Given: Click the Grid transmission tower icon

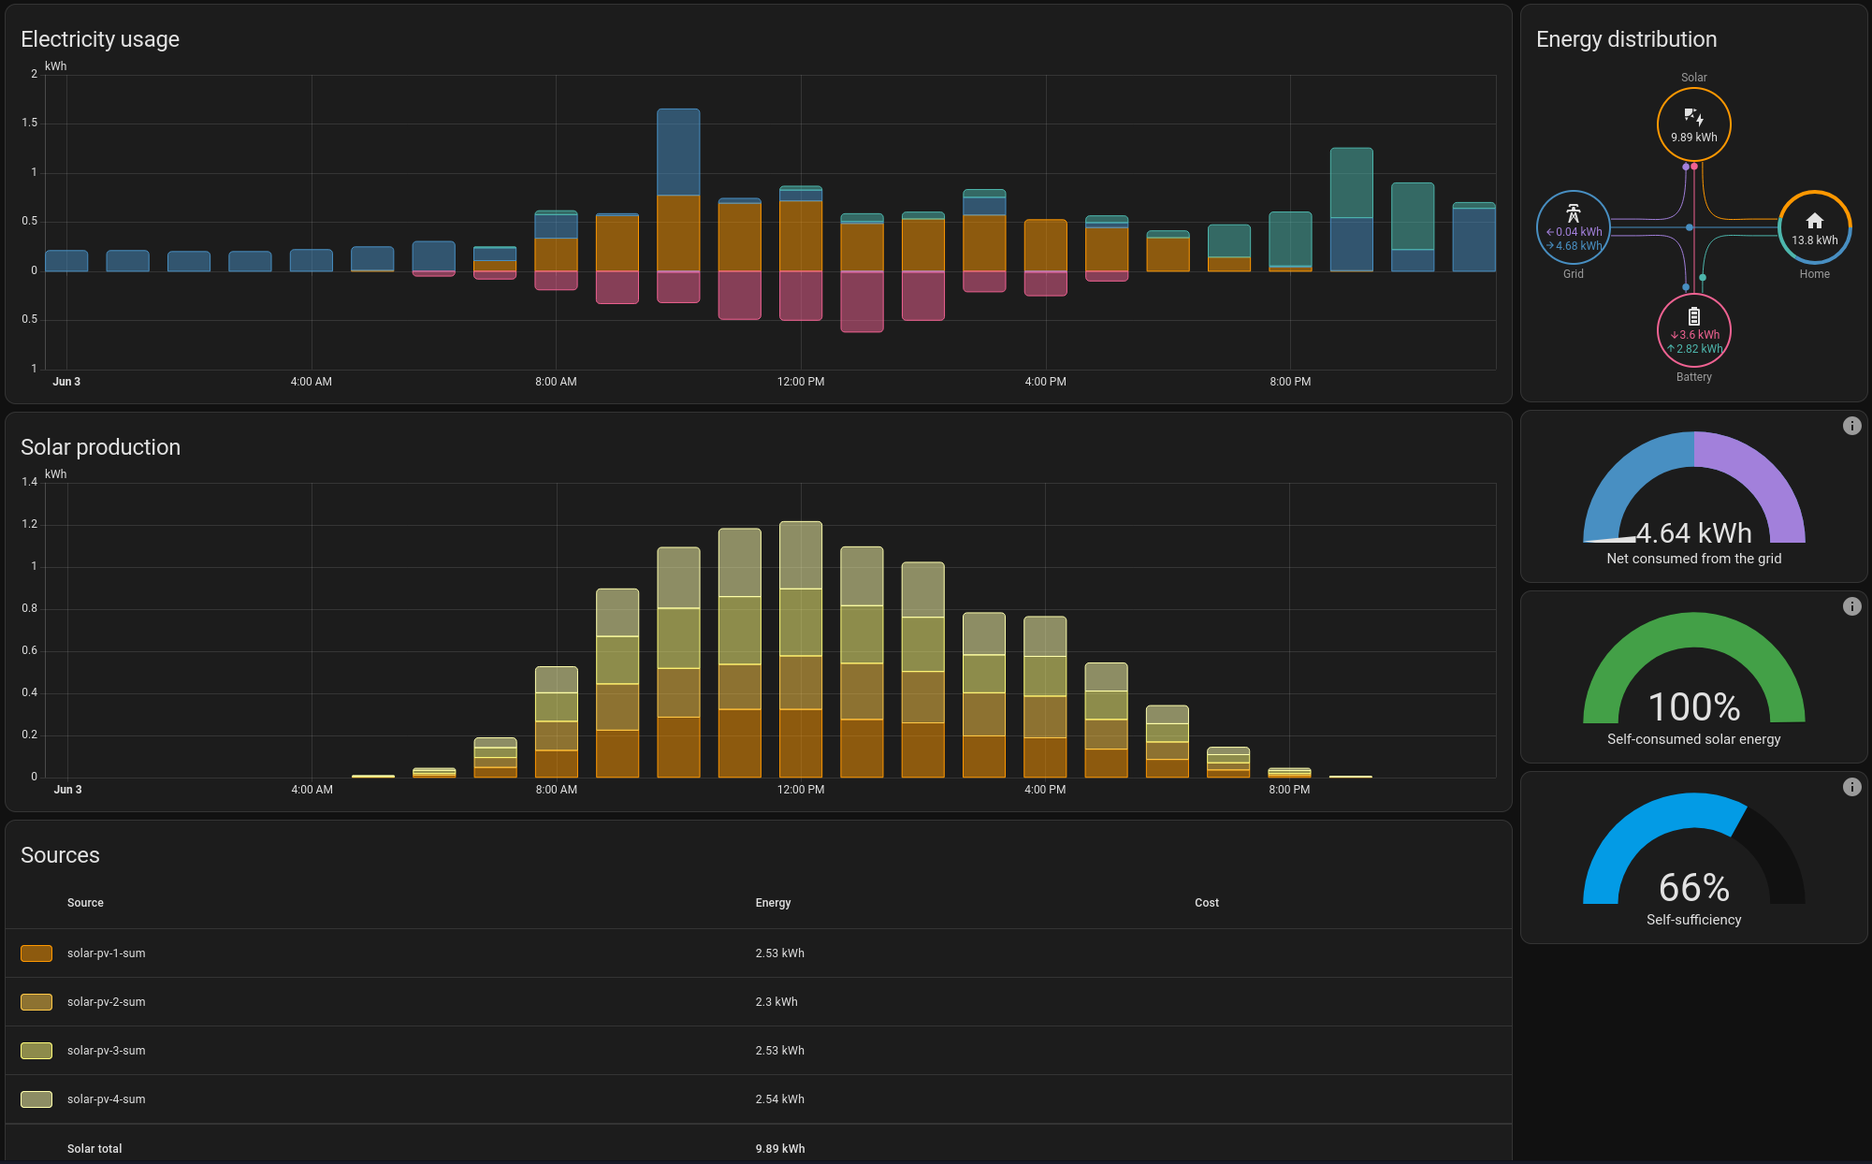Looking at the screenshot, I should pyautogui.click(x=1573, y=213).
